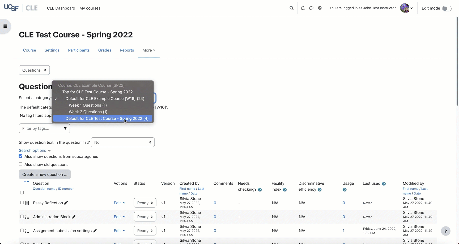The width and height of the screenshot is (459, 244).
Task: Expand the More tab menu
Action: (x=149, y=50)
